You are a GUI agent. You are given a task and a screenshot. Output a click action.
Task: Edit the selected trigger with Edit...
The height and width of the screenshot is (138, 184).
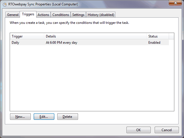(x=44, y=117)
